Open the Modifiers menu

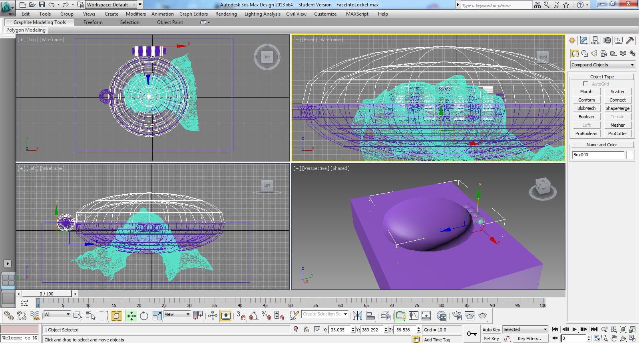pyautogui.click(x=136, y=14)
